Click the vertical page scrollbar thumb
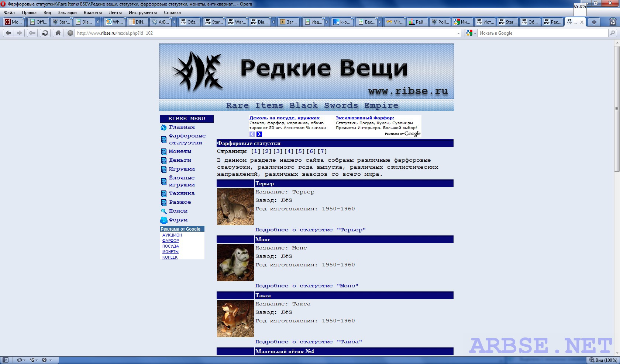 point(616,109)
